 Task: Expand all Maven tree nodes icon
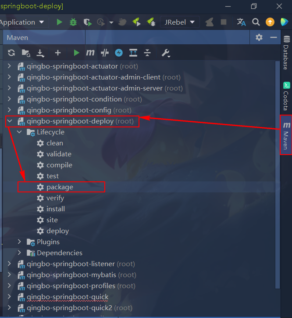point(133,53)
